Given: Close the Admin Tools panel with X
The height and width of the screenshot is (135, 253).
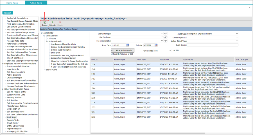Looking at the screenshot, I should 250,7.
